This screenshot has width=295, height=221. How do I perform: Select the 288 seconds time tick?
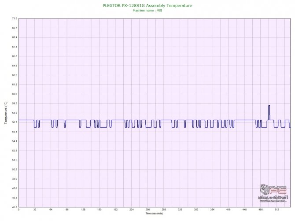(164, 210)
